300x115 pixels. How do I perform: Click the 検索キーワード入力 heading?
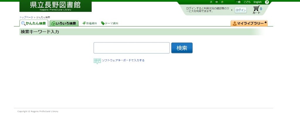(x=40, y=32)
